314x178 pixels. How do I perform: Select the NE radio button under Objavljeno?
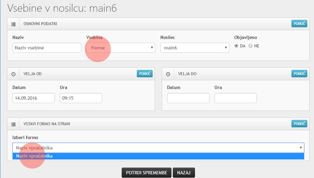[250, 46]
